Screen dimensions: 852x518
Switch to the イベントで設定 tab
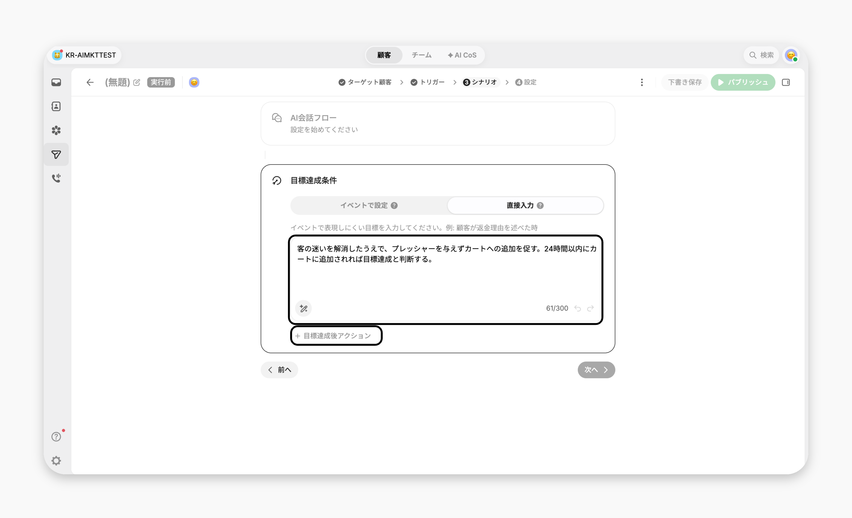pos(369,205)
